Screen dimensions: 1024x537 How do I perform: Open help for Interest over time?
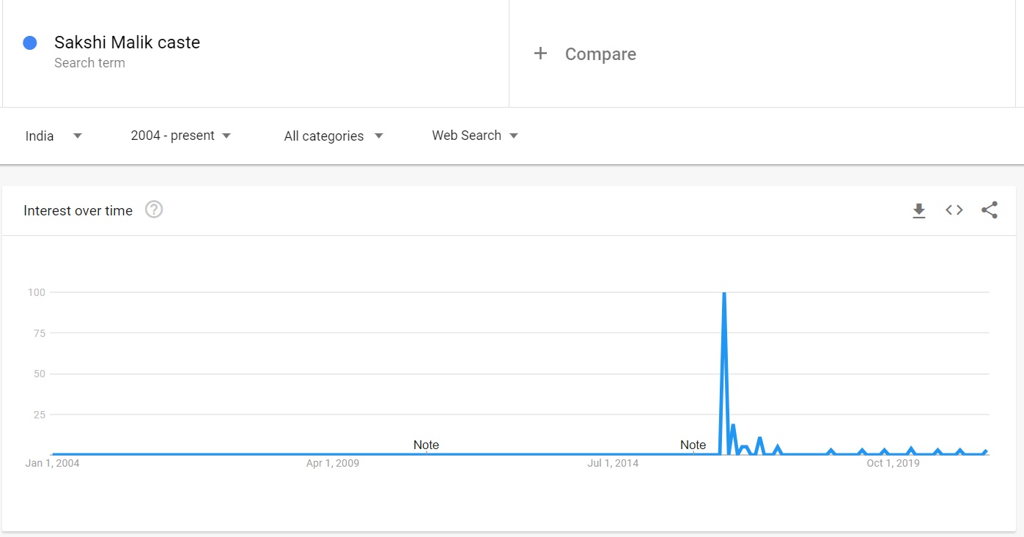[154, 210]
